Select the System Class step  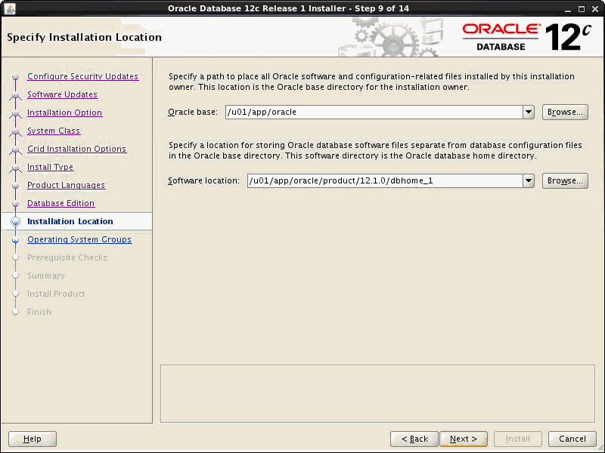pyautogui.click(x=53, y=131)
